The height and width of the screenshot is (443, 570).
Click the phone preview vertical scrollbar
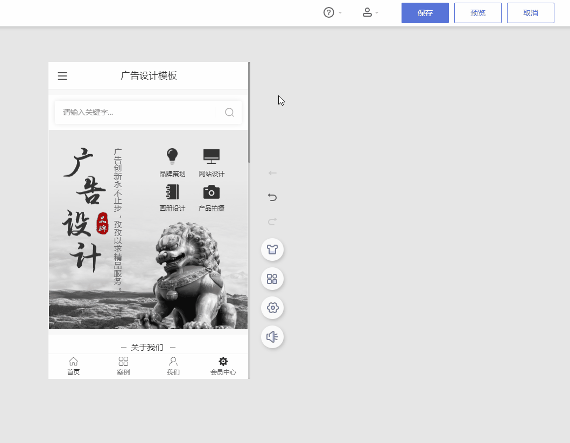[249, 113]
